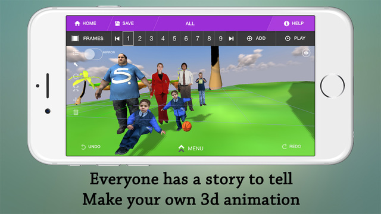381x214 pixels.
Task: Open the Help information
Action: (293, 23)
